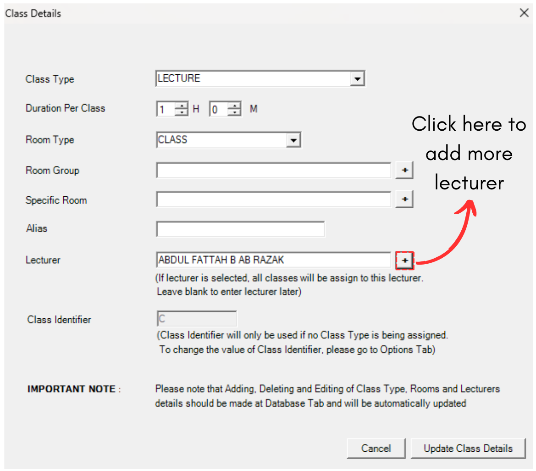Click the Class Identifier field

[x=197, y=319]
